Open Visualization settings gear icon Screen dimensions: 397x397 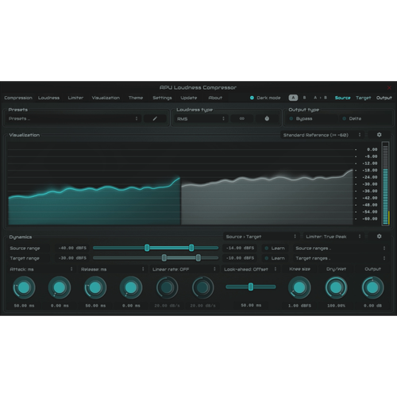coord(379,135)
